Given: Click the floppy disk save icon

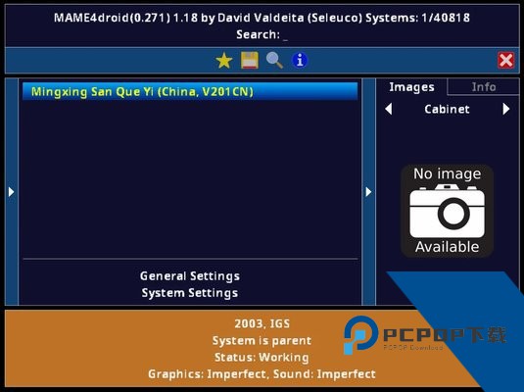Looking at the screenshot, I should (x=250, y=61).
